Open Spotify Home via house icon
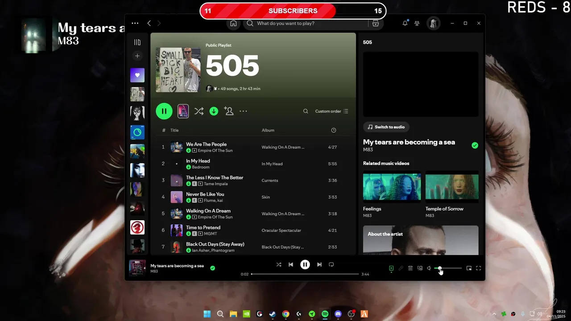 pos(233,23)
